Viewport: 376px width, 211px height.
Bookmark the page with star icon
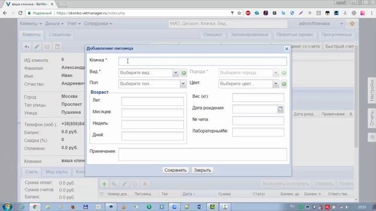tap(239, 13)
